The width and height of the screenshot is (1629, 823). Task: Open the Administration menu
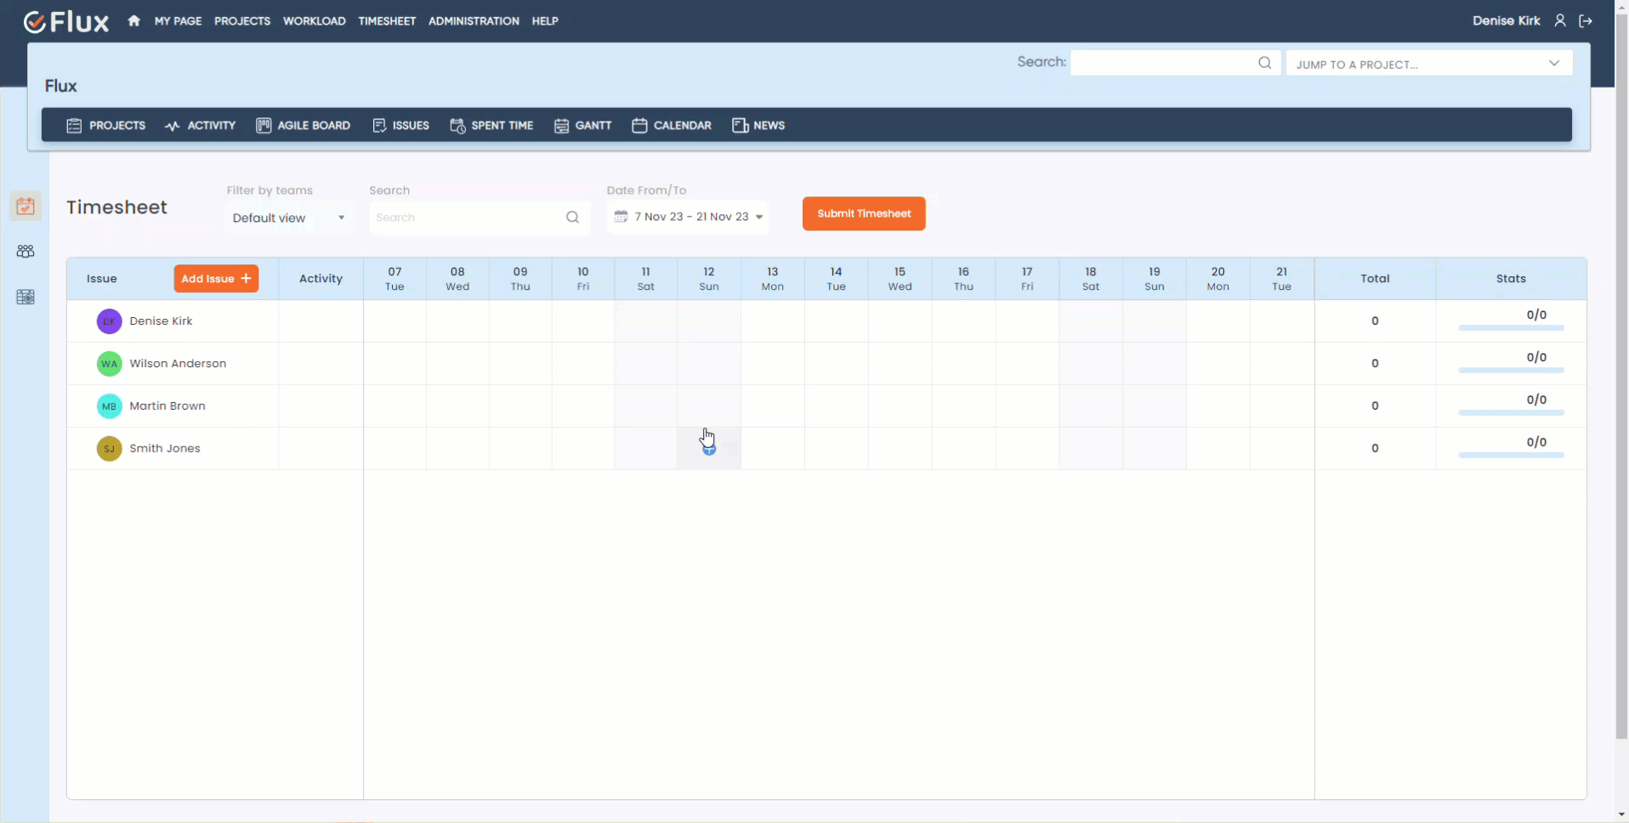tap(474, 21)
